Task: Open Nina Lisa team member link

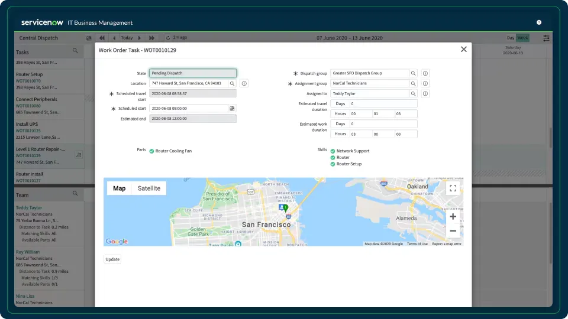Action: 25,296
